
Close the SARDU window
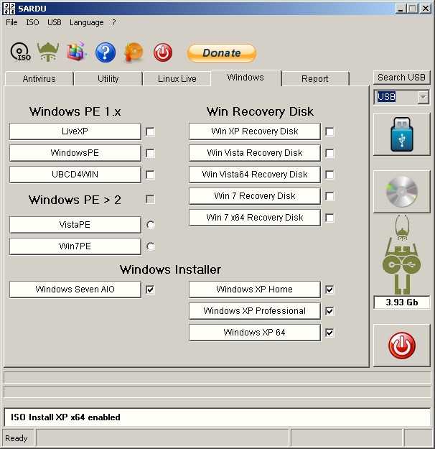426,9
